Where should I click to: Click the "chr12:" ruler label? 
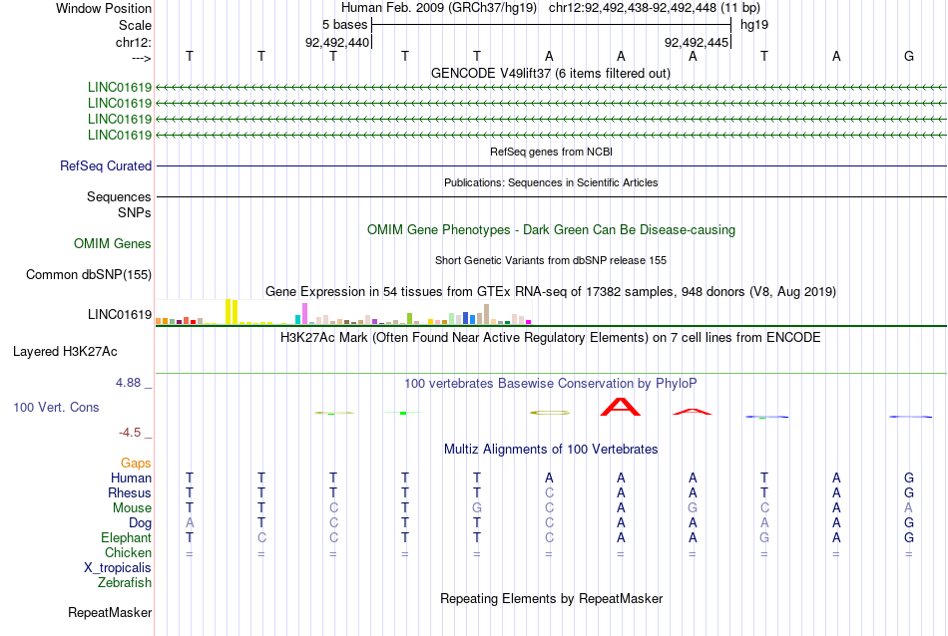(134, 42)
